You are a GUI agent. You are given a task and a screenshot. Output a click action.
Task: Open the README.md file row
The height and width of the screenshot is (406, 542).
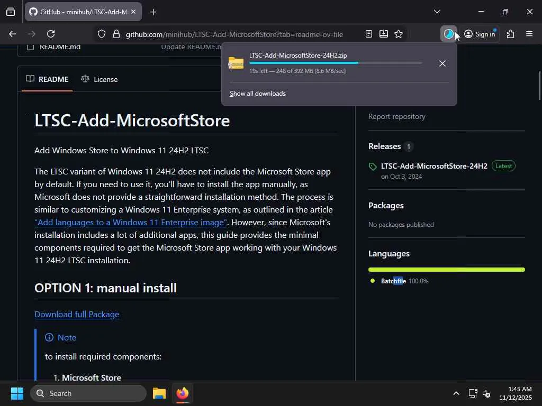60,47
